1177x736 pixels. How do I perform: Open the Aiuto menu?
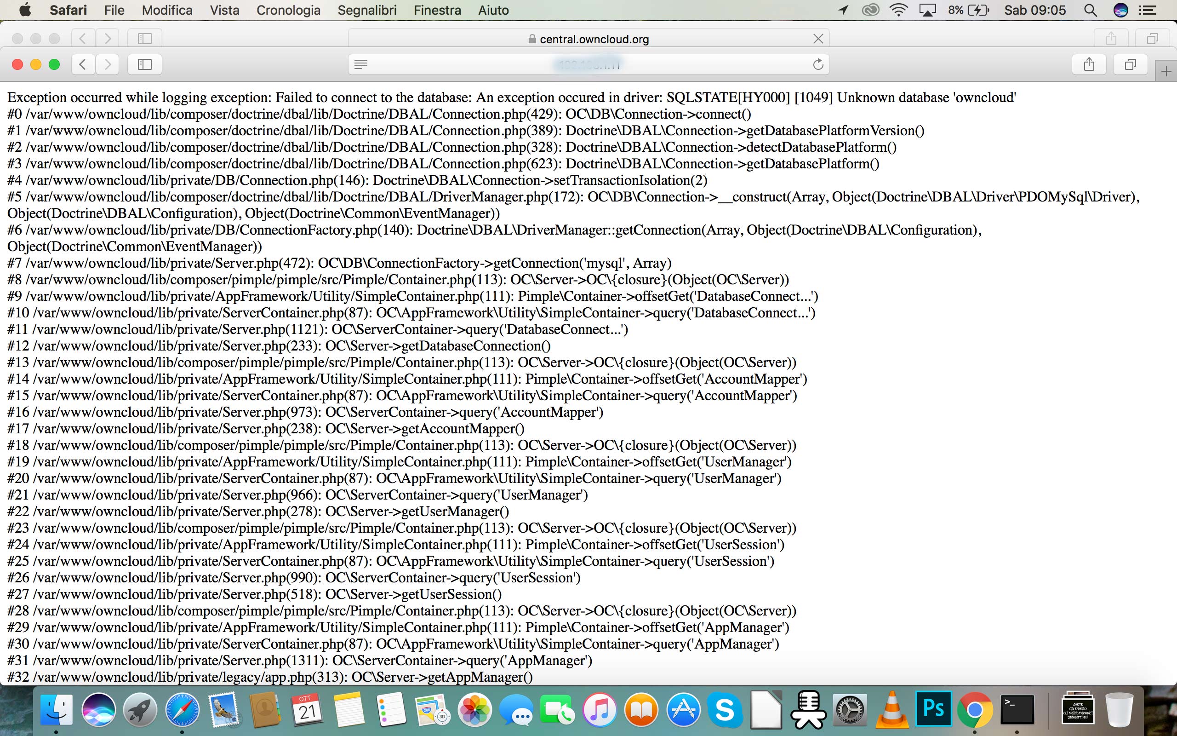coord(493,10)
